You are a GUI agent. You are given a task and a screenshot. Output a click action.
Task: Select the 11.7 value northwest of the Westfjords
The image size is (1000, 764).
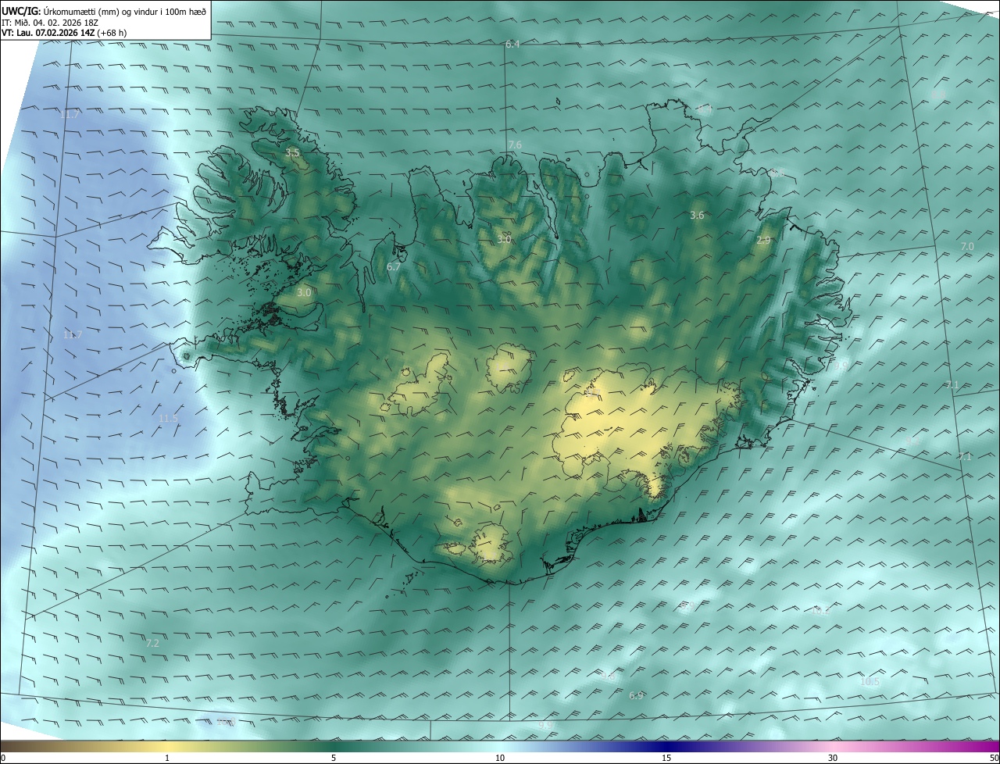click(70, 115)
